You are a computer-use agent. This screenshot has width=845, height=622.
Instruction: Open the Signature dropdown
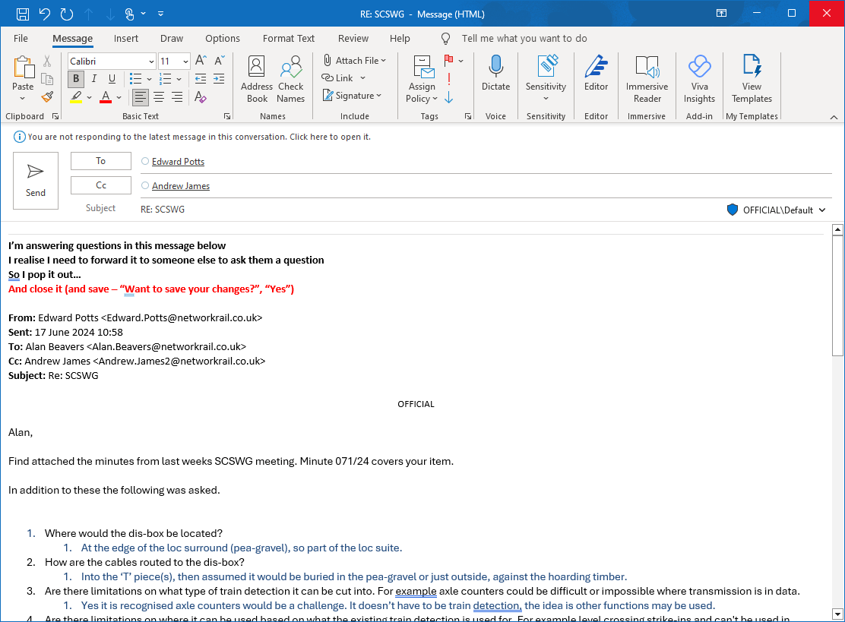pyautogui.click(x=352, y=96)
